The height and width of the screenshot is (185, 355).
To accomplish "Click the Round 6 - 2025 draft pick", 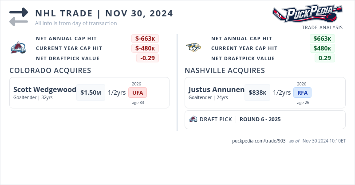I will point(260,119).
